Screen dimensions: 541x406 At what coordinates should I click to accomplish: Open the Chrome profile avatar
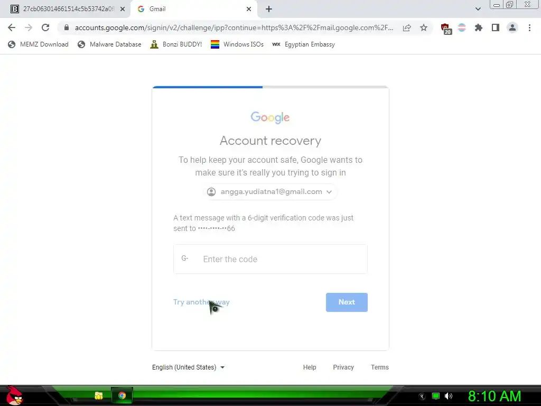[x=512, y=27]
